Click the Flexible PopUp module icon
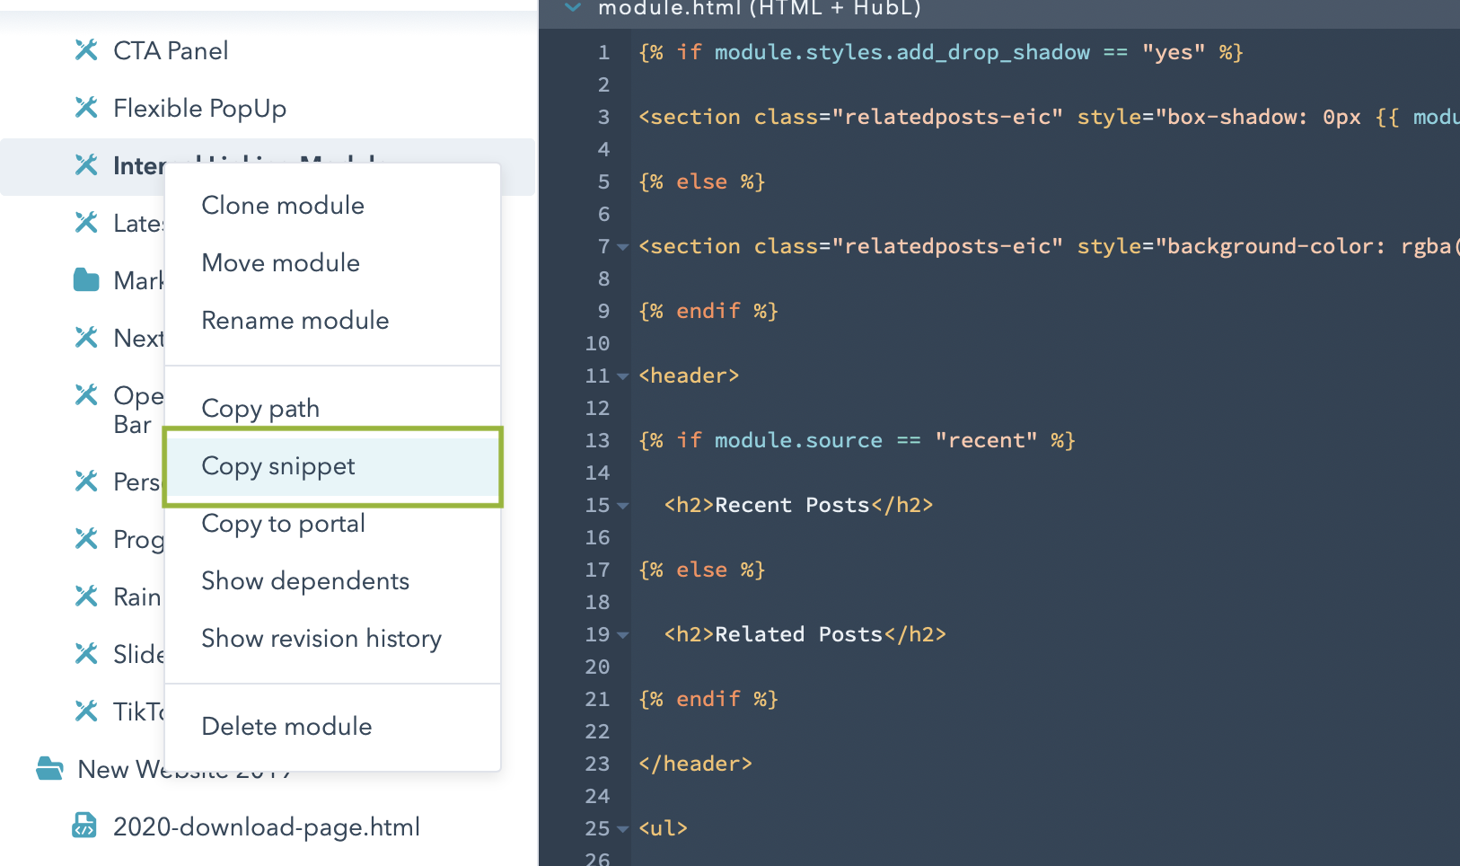The width and height of the screenshot is (1460, 866). coord(86,108)
